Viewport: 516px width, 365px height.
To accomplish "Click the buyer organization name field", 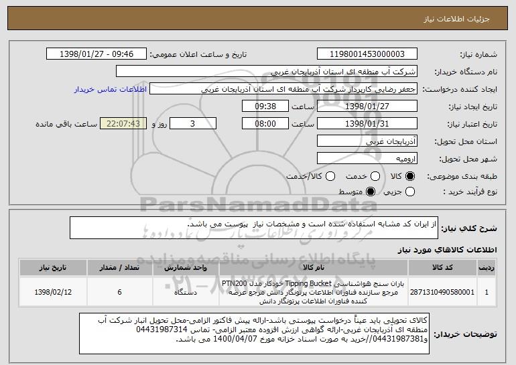I will pyautogui.click(x=267, y=72).
